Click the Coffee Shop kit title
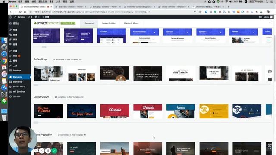The width and height of the screenshot is (276, 155). [x=40, y=59]
